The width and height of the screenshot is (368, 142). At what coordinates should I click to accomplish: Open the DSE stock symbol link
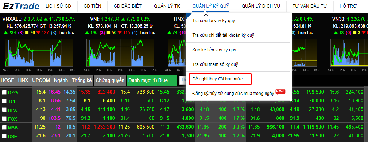click(x=12, y=136)
